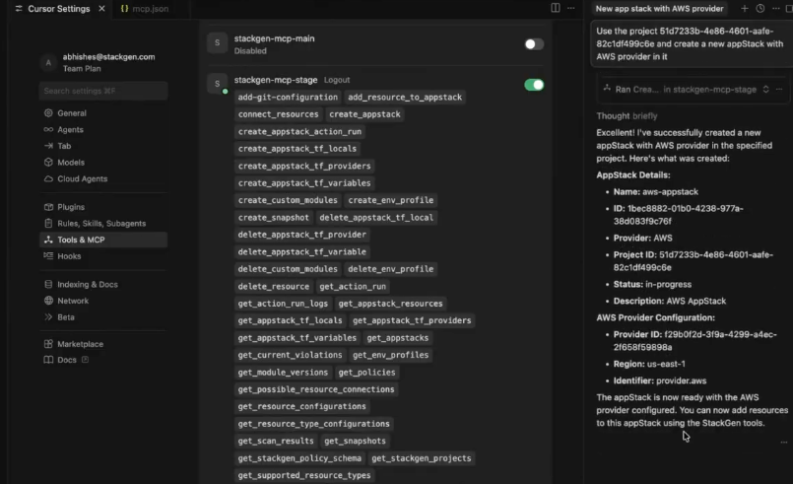Image resolution: width=793 pixels, height=484 pixels.
Task: Click the stackgen-mcp-main avatar icon
Action: 218,42
